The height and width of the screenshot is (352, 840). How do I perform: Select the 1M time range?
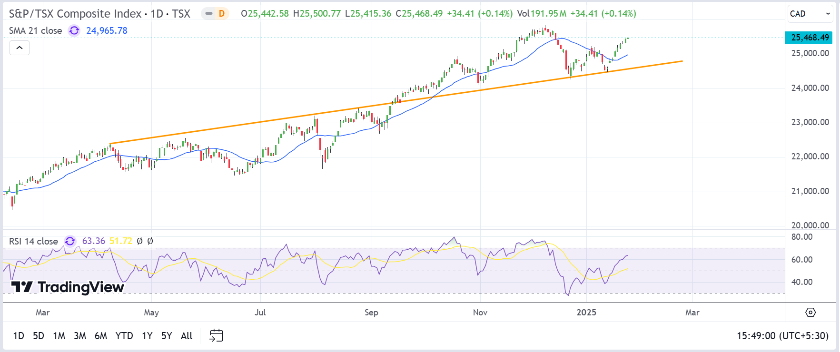(59, 336)
